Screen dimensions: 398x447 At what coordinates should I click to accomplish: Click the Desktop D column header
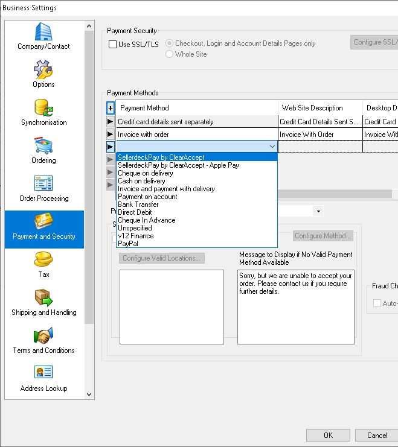(x=380, y=108)
